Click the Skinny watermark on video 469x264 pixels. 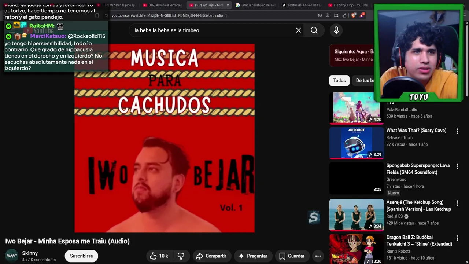[x=314, y=217]
